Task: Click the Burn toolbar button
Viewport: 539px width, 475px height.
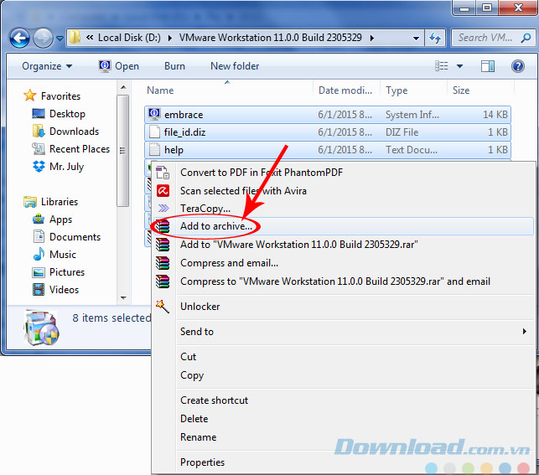Action: (x=174, y=66)
